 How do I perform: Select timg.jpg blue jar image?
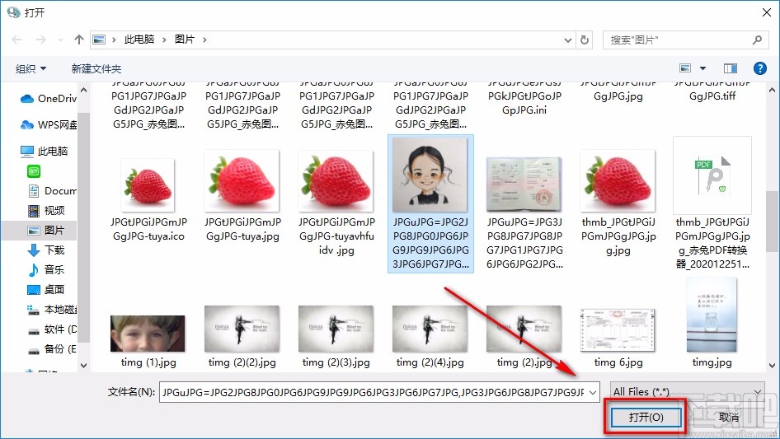point(712,323)
